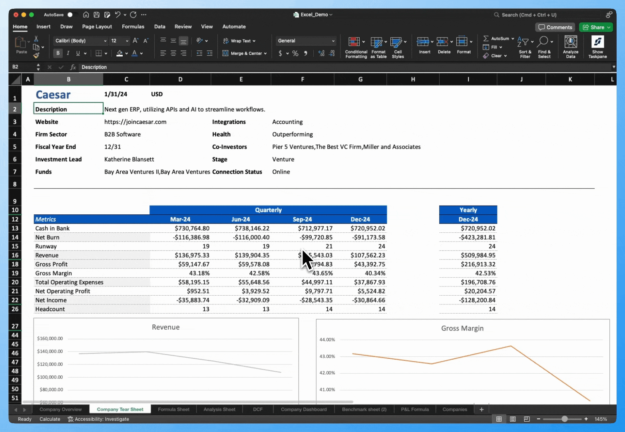625x432 pixels.
Task: Click the Percent Style icon
Action: 295,53
